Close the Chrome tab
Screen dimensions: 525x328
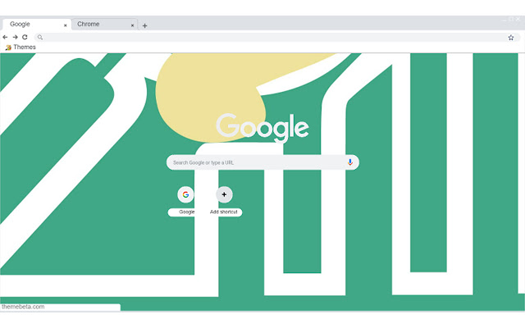coord(132,25)
